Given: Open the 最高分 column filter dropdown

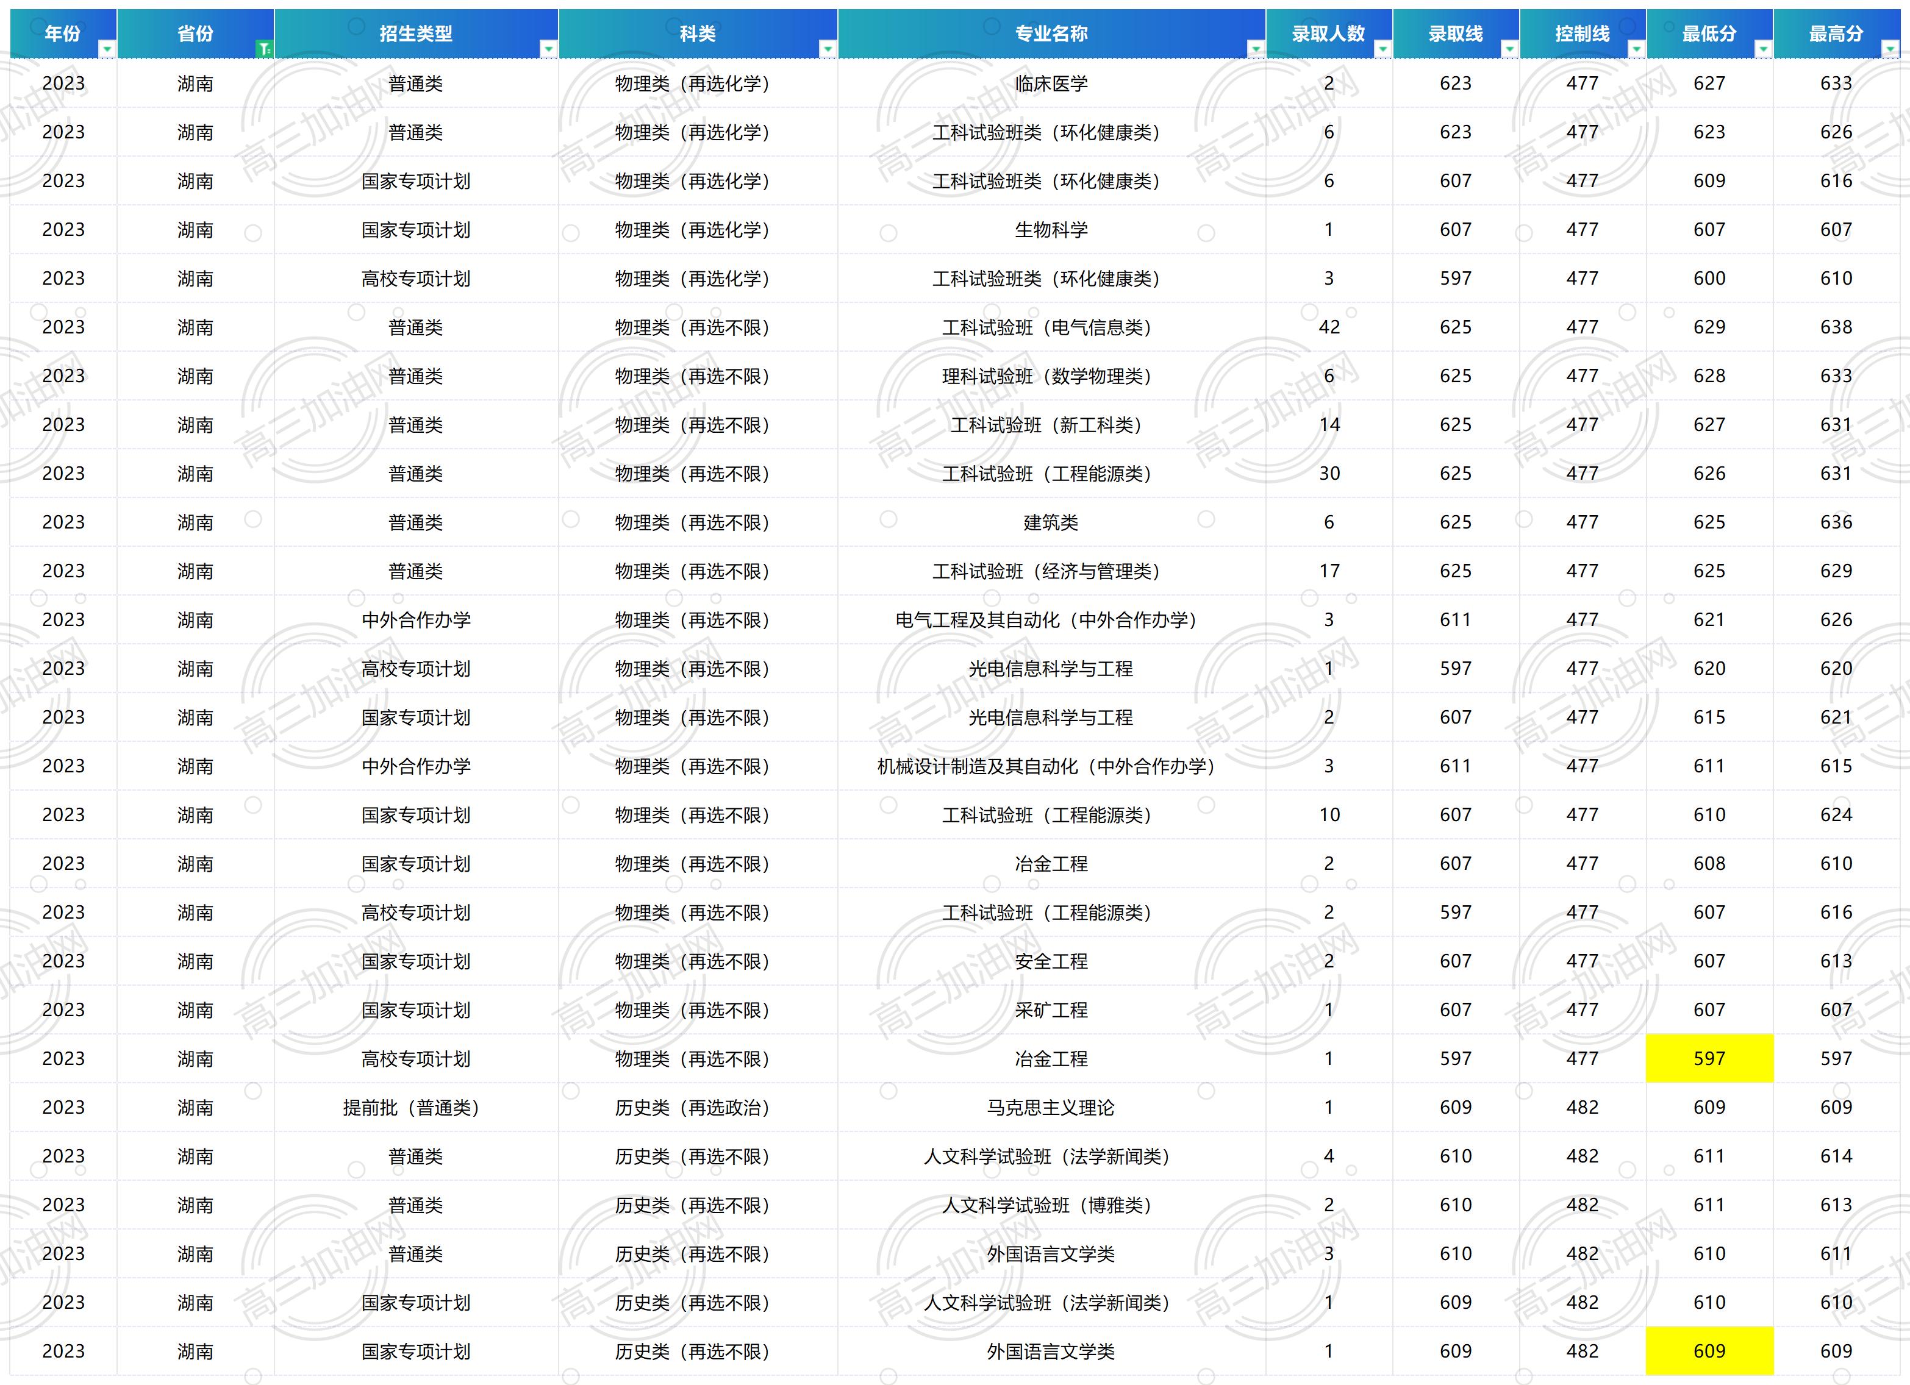Looking at the screenshot, I should click(1890, 49).
